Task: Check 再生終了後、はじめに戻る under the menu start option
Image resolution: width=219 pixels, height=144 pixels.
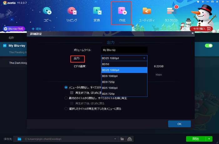Action: 72,93
